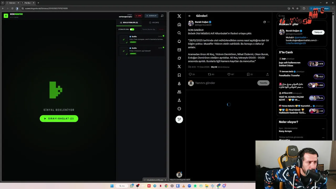The width and height of the screenshot is (336, 189).
Task: Click the browser address bar URL
Action: coord(46,8)
